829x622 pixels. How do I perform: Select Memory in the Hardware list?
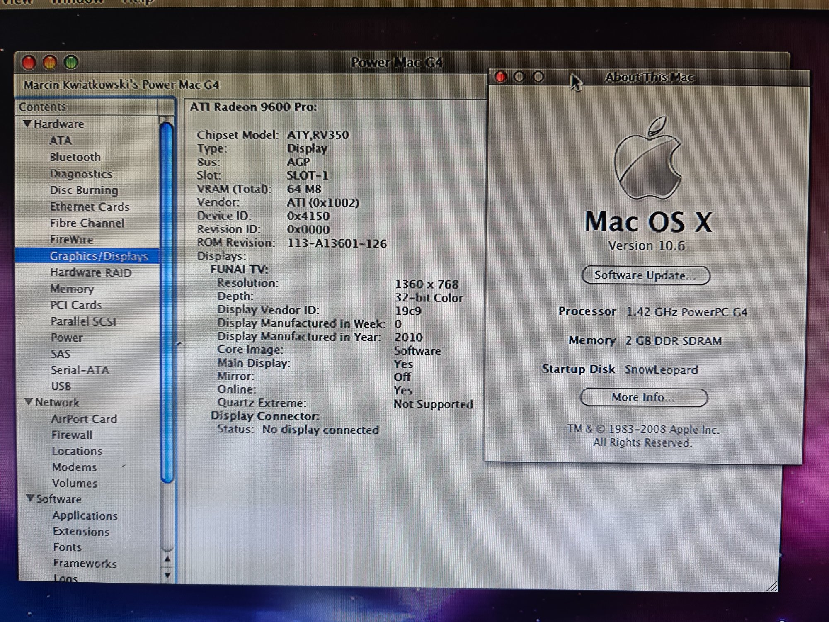click(72, 289)
